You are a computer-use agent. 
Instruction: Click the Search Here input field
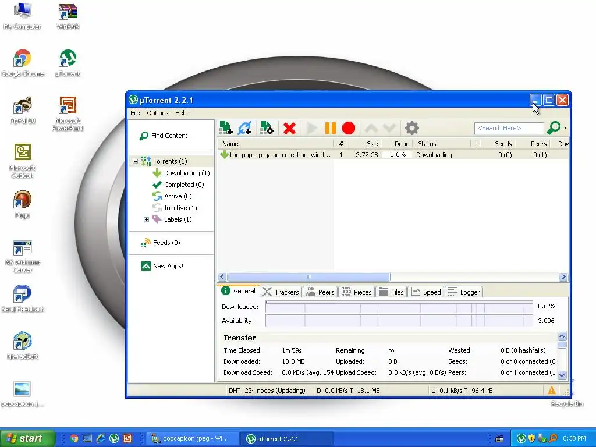(509, 129)
